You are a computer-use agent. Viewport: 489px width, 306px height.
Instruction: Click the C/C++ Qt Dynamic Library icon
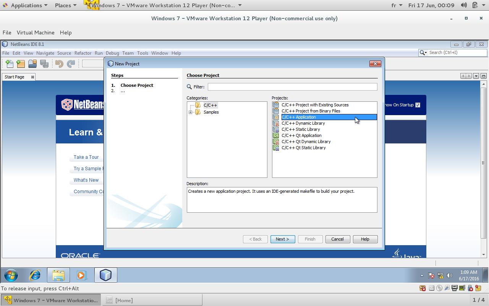coord(276,142)
